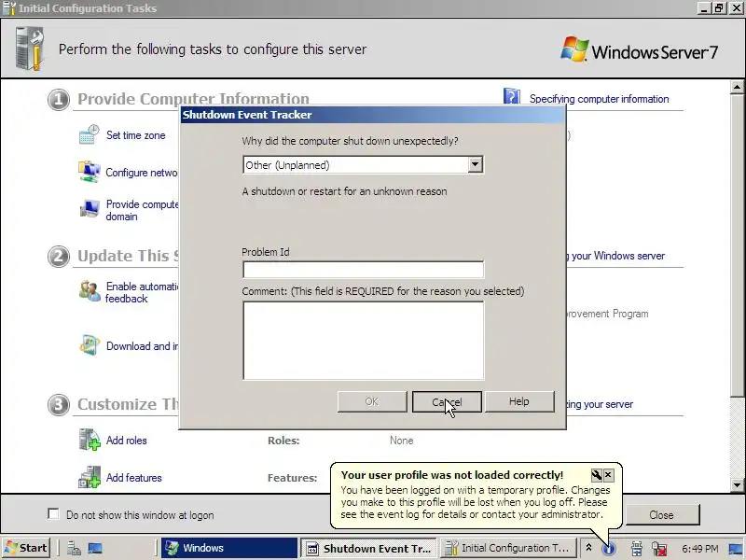The image size is (746, 560).
Task: Switch to the Windows taskbar item
Action: (x=229, y=548)
